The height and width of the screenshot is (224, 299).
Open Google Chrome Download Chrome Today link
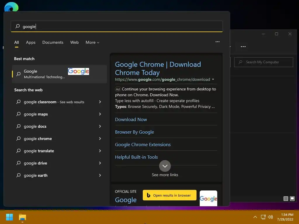click(158, 68)
